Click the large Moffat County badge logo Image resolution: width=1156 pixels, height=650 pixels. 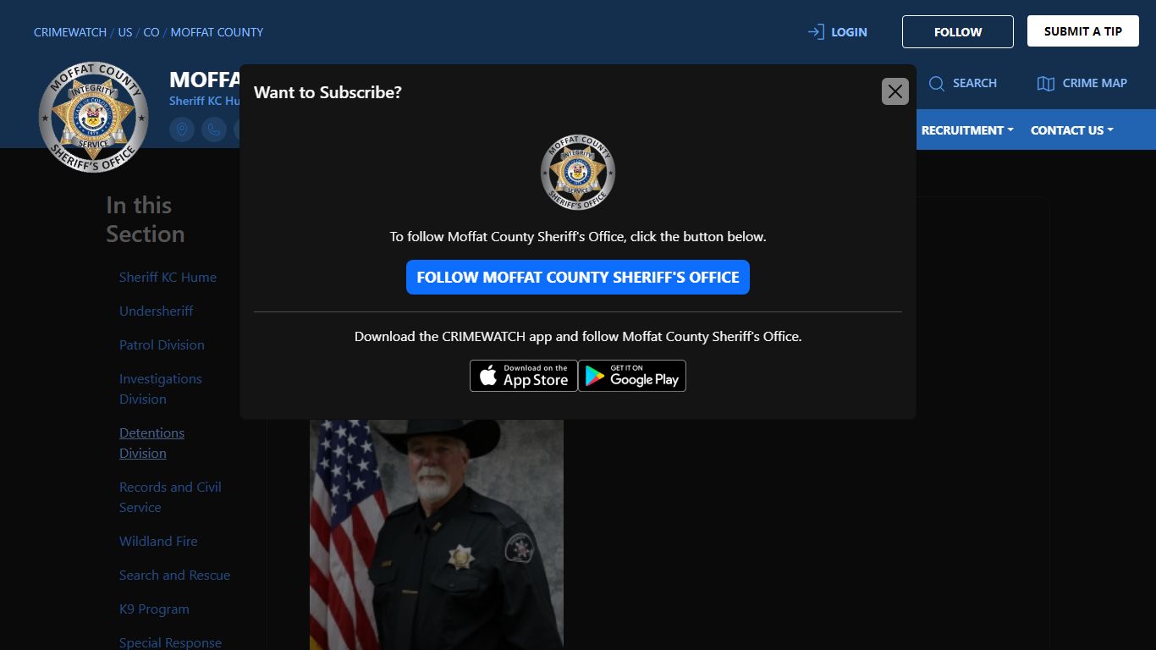point(93,117)
